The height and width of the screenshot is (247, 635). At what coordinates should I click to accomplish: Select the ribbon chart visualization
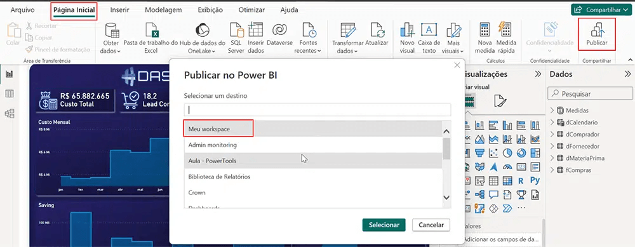[x=535, y=139]
